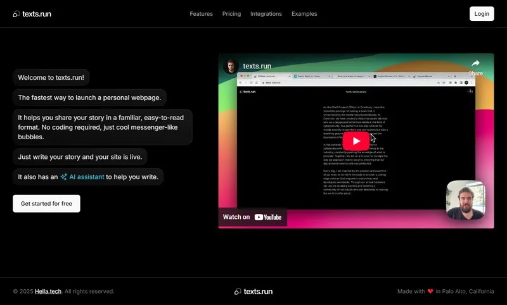
Task: Open the AI assistant link
Action: point(87,177)
